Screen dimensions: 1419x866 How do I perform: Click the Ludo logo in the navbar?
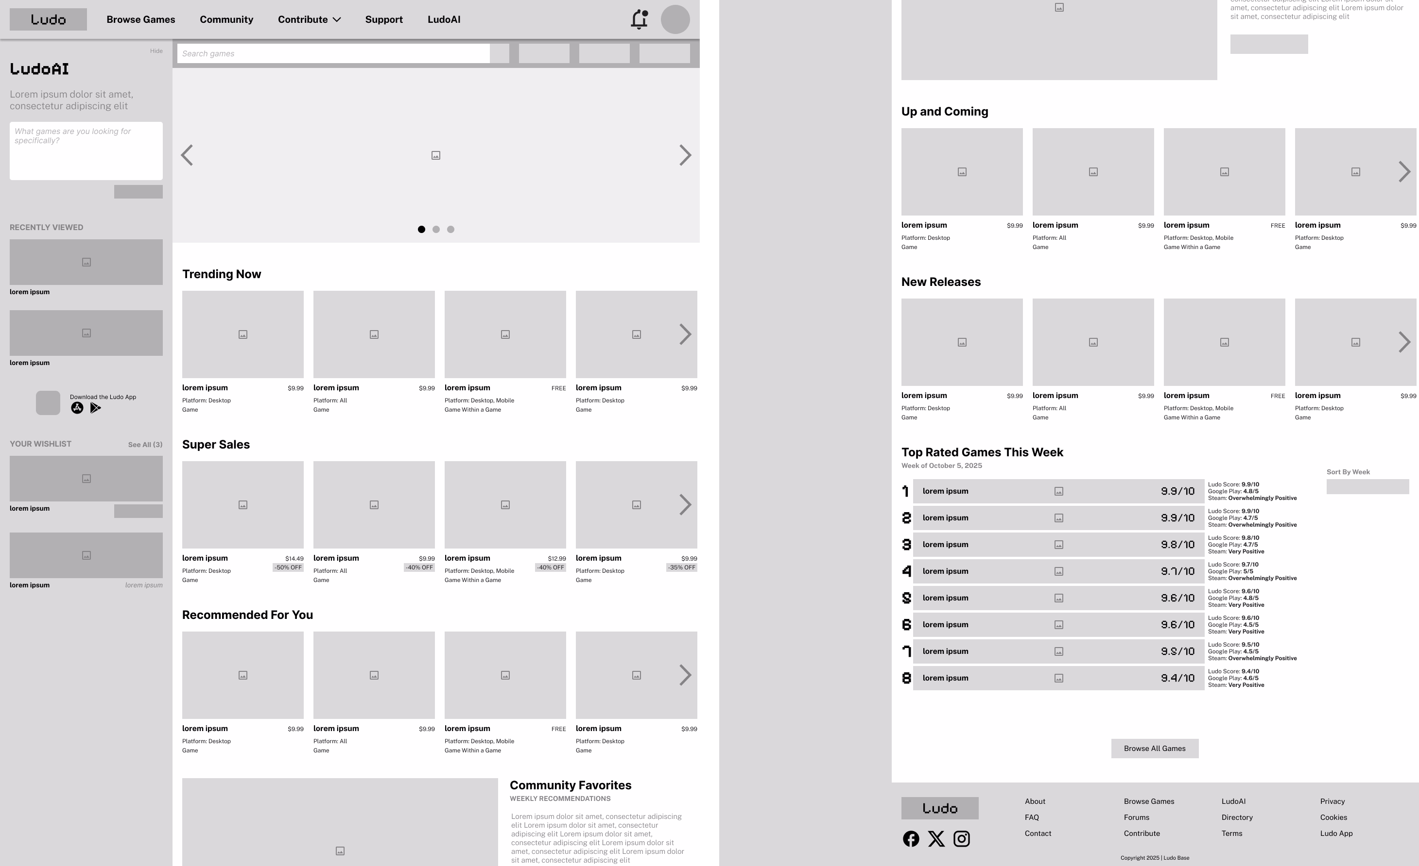tap(49, 19)
